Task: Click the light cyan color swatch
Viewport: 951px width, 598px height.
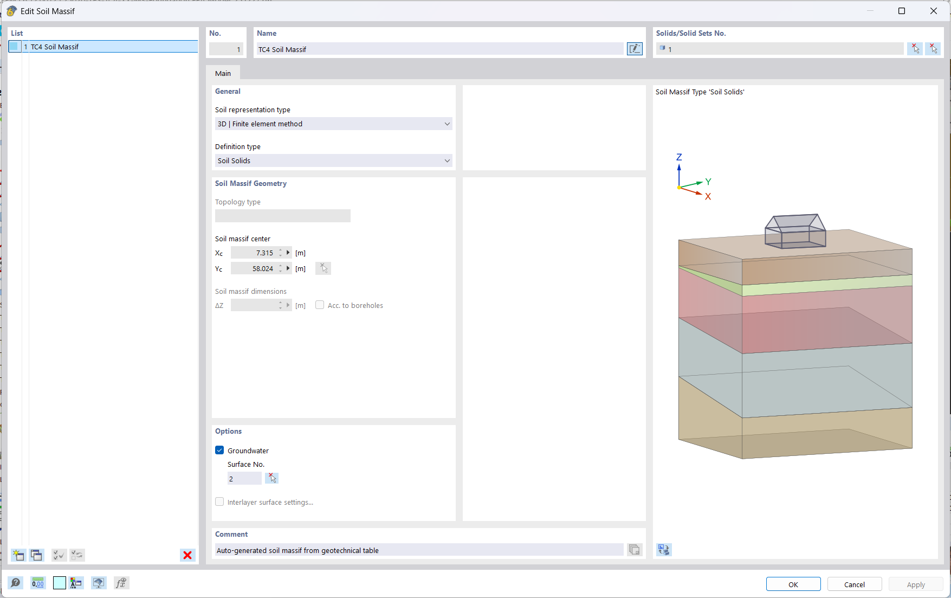Action: (60, 583)
